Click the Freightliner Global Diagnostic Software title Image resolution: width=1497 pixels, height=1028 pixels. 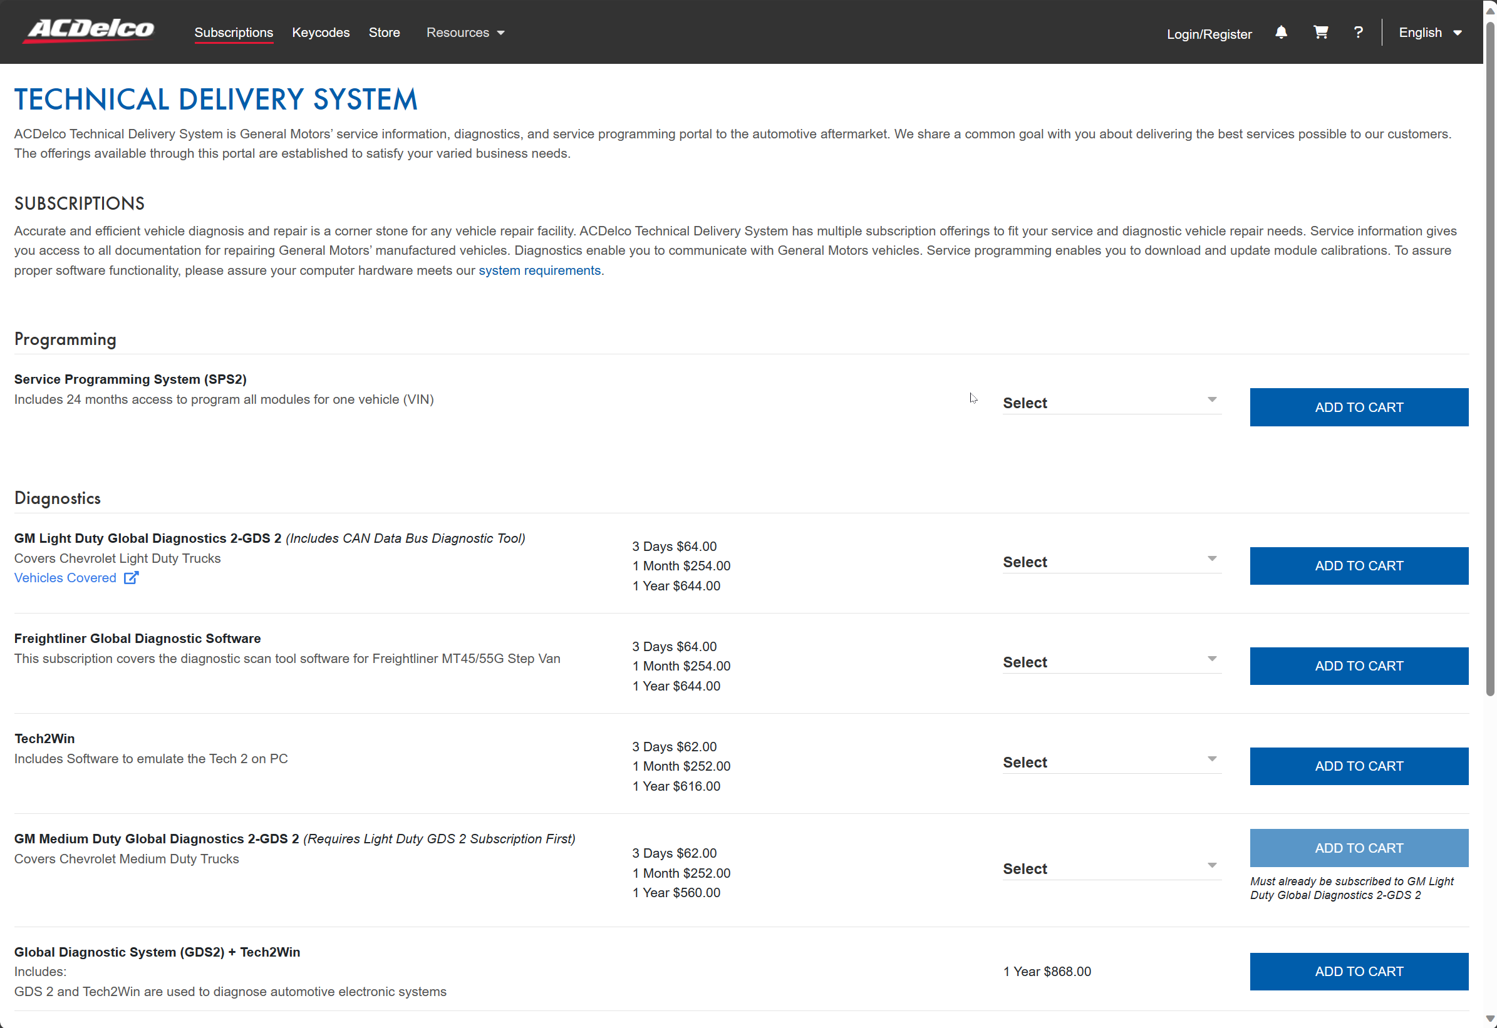(x=137, y=639)
